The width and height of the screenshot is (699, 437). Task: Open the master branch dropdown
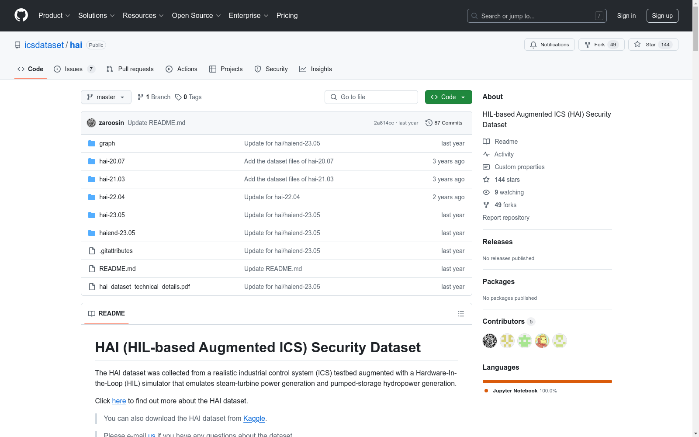tap(106, 97)
